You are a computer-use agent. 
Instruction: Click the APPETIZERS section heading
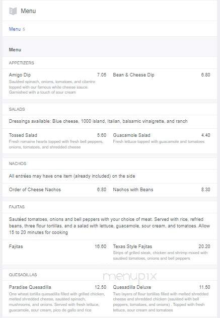pyautogui.click(x=21, y=63)
